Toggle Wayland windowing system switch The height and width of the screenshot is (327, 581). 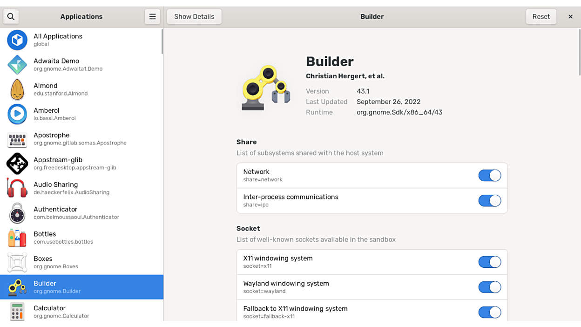coord(489,287)
